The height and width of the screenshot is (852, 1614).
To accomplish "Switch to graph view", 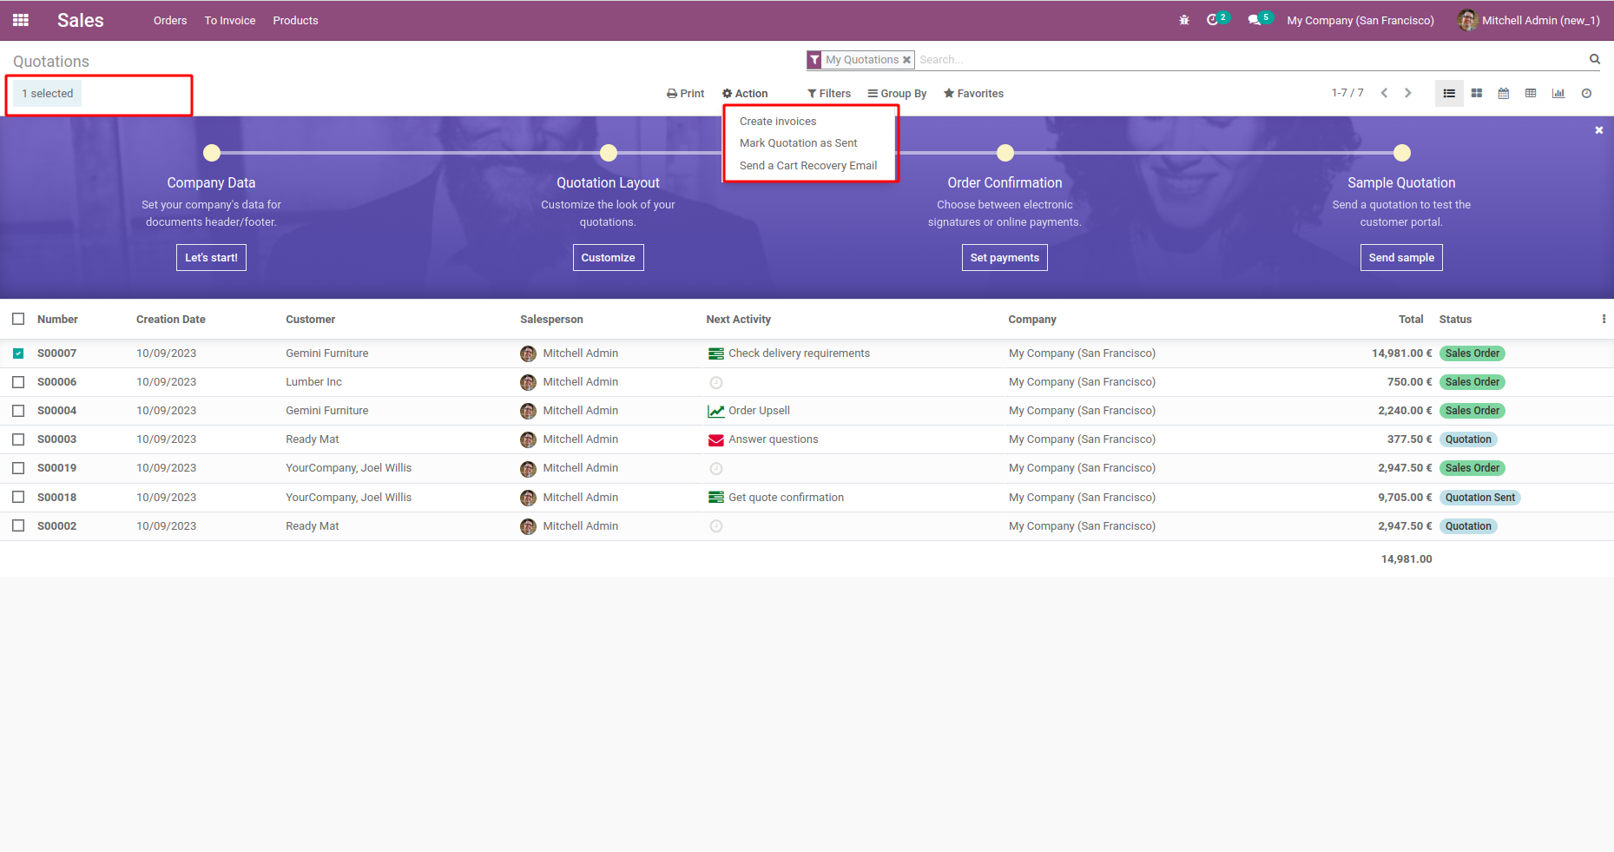I will 1558,94.
